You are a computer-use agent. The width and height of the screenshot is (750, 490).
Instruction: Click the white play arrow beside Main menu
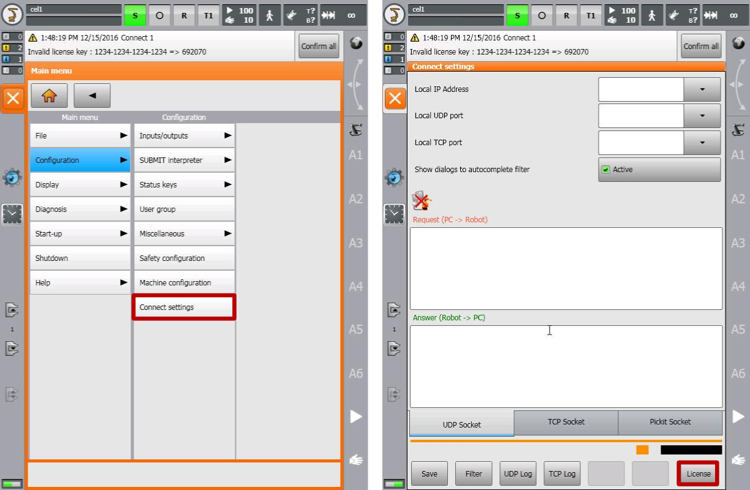tap(355, 417)
